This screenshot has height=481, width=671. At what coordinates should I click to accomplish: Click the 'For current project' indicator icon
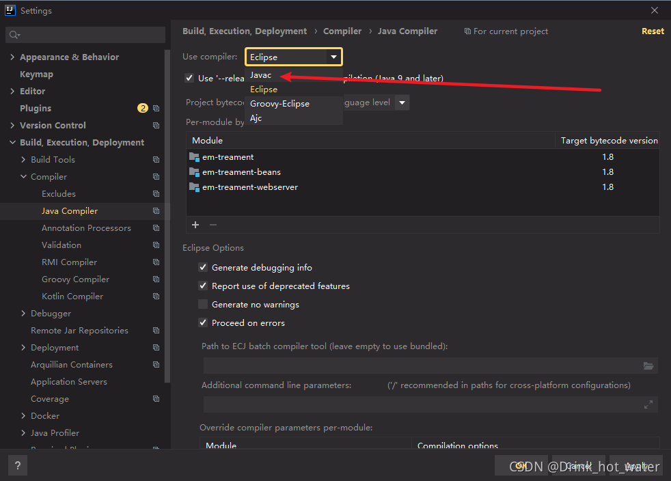(x=467, y=31)
